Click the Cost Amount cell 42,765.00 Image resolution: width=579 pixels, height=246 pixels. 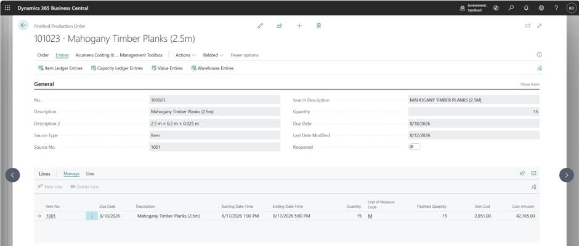pyautogui.click(x=525, y=216)
